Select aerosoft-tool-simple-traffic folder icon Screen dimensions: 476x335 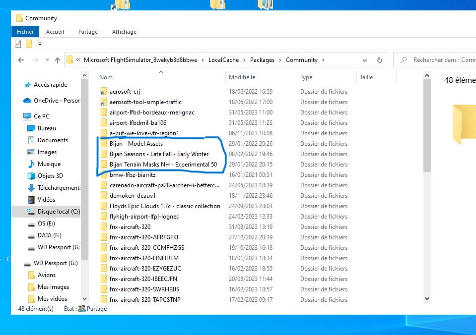[x=103, y=102]
